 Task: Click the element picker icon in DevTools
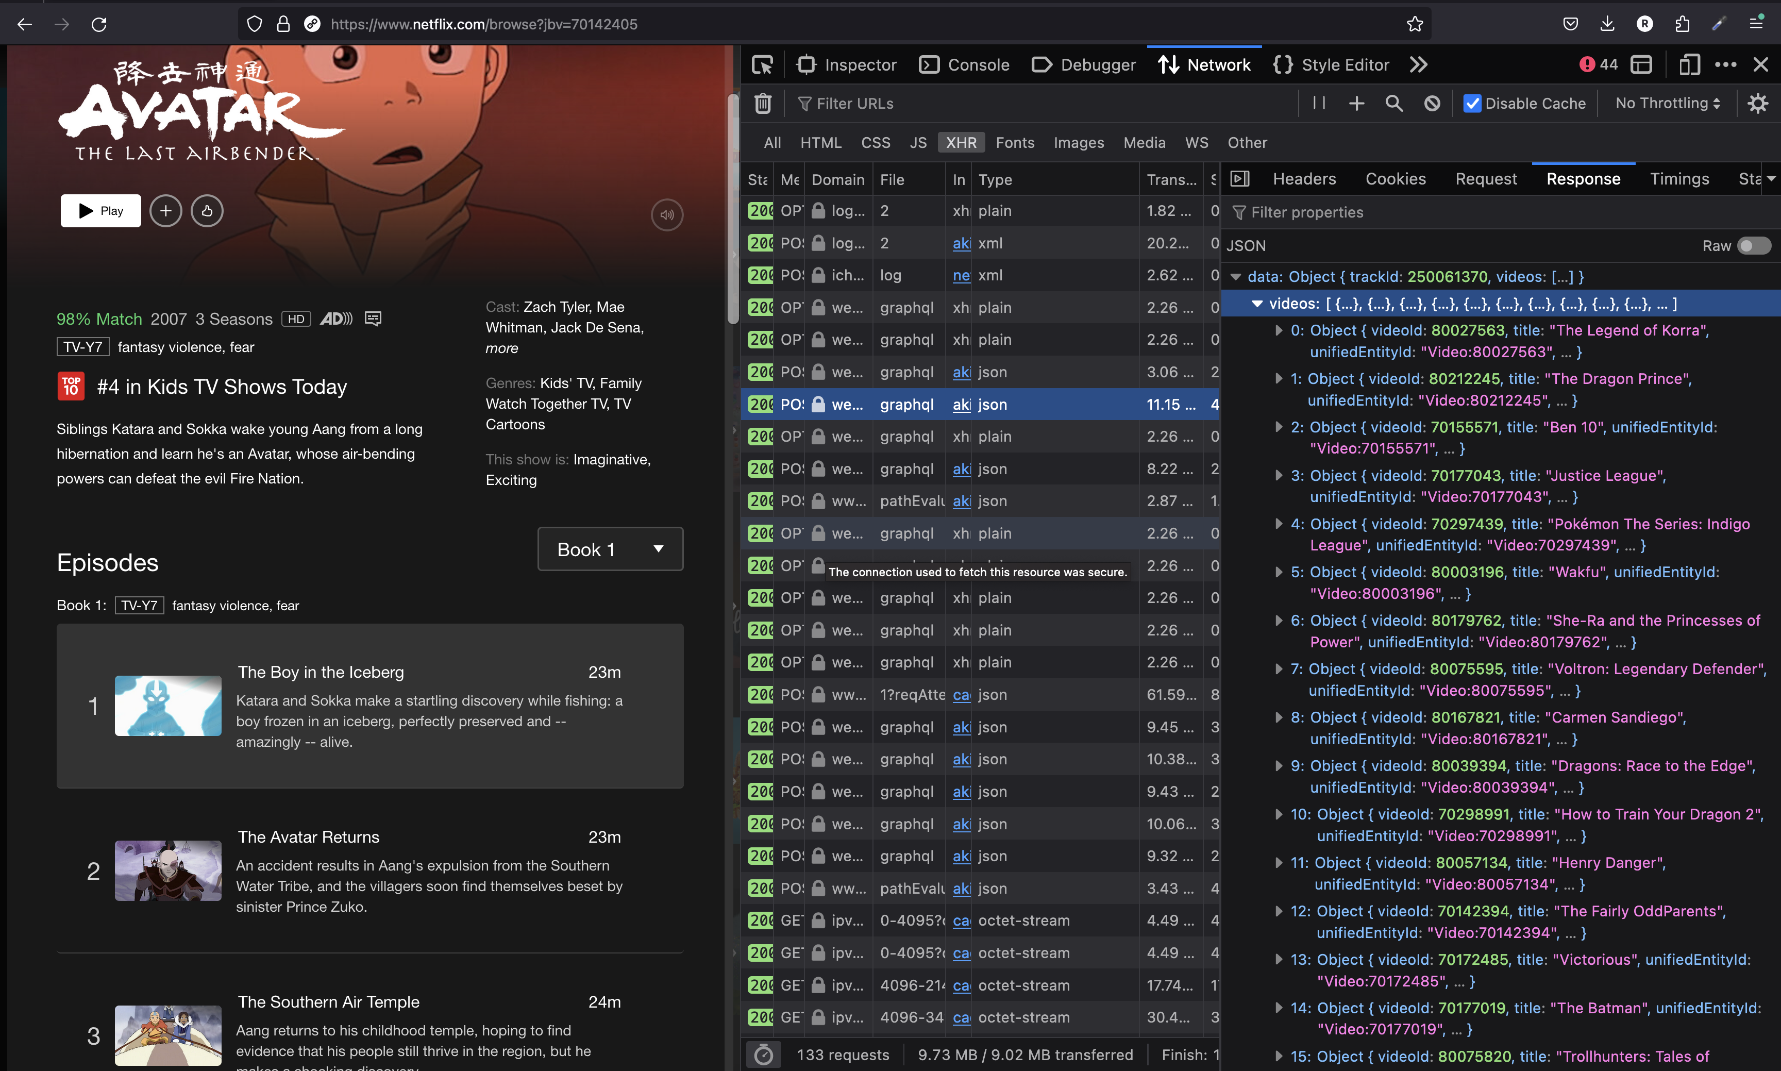tap(762, 65)
